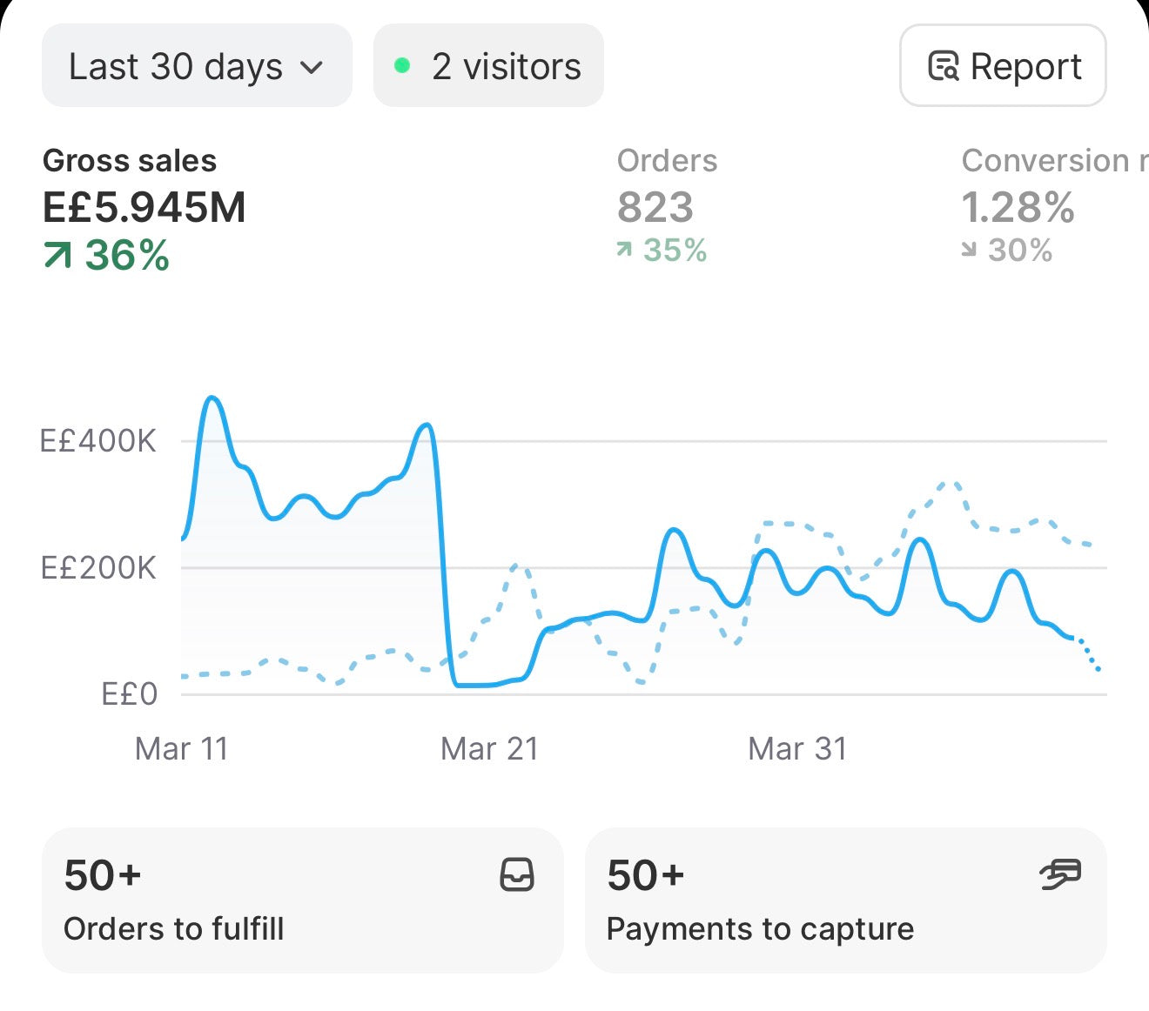This screenshot has width=1149, height=1011.
Task: Click the E£5.945M gross sales value
Action: pyautogui.click(x=144, y=208)
